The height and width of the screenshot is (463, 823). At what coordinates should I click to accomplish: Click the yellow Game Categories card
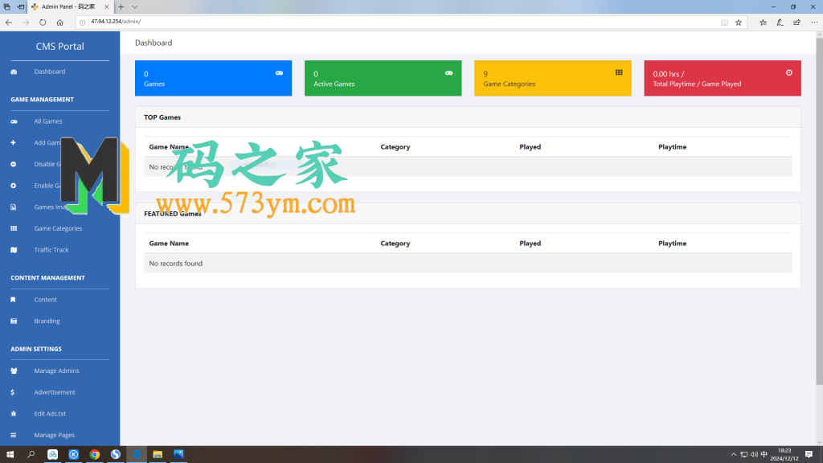click(552, 78)
